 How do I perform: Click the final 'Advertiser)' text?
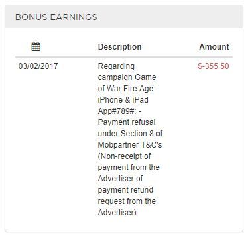pyautogui.click(x=117, y=213)
